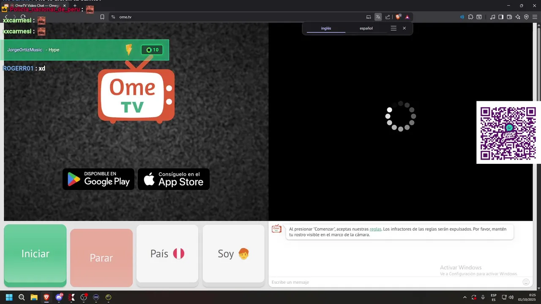Screen dimensions: 541x304
Task: Open Leo AI sparkle icon
Action: (518, 17)
